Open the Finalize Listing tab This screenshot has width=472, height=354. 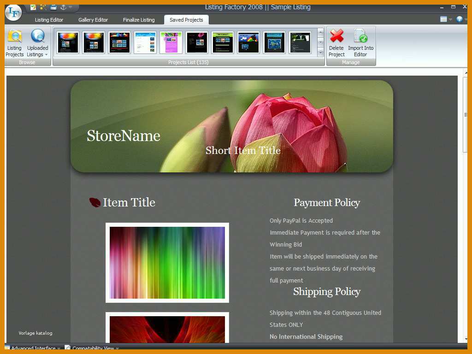[139, 20]
